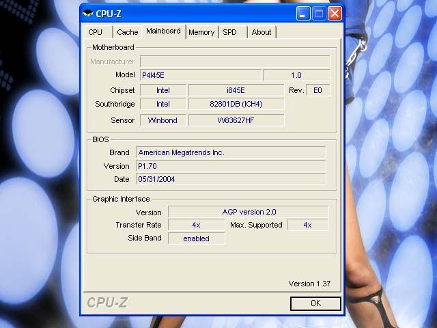This screenshot has width=437, height=328.
Task: Open the Cache tab
Action: point(128,32)
